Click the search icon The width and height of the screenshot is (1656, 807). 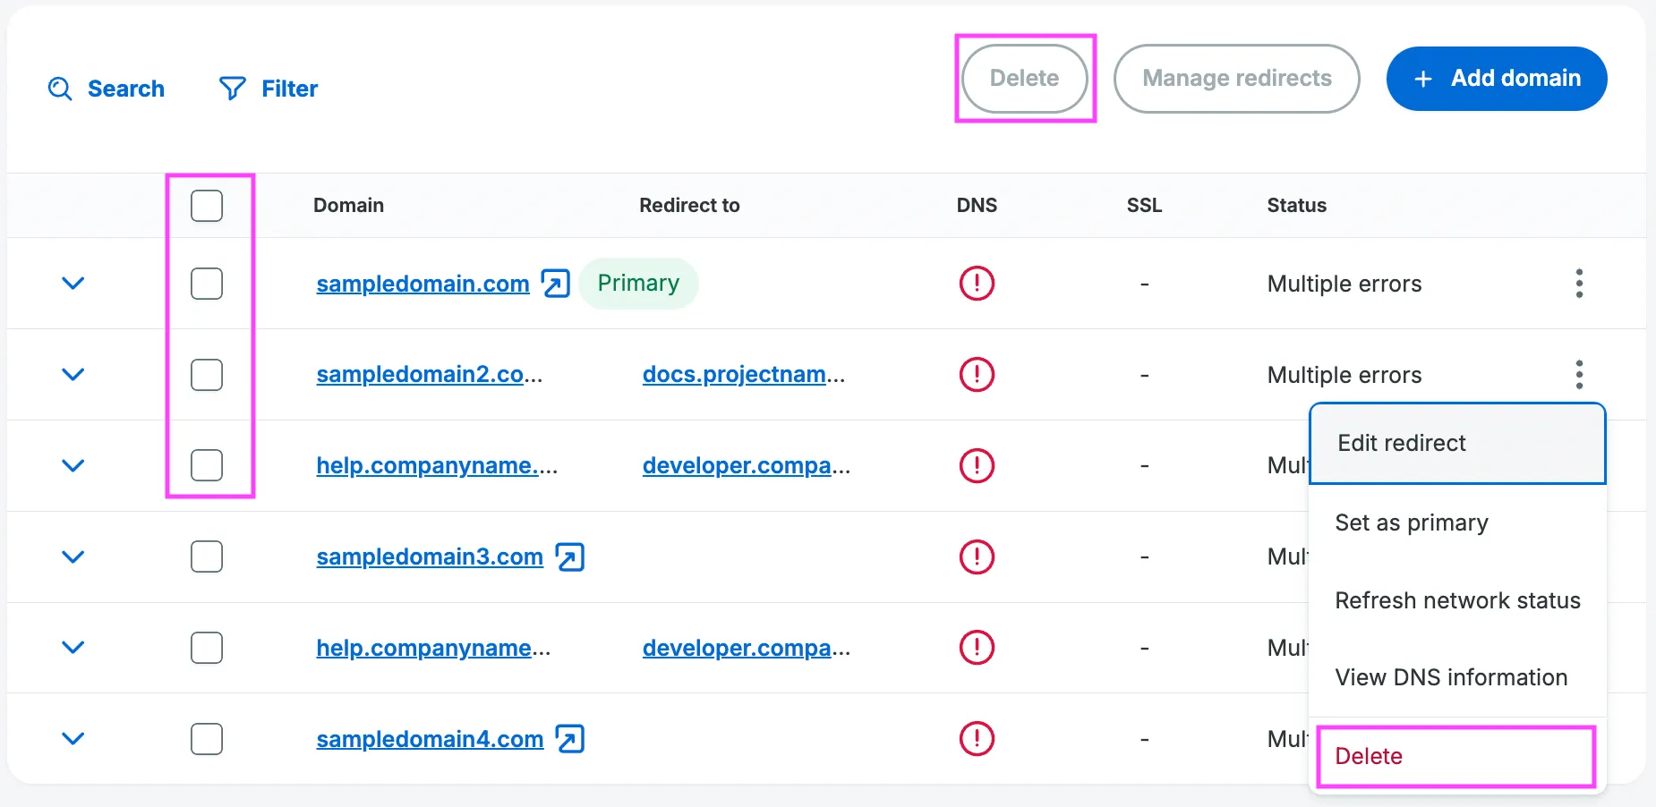click(x=58, y=89)
